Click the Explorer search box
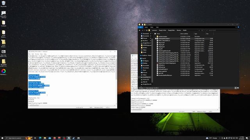 [221, 30]
